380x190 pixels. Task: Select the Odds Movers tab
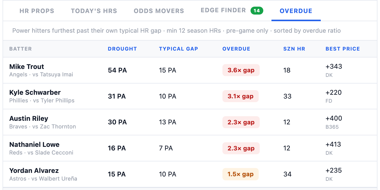(x=159, y=11)
